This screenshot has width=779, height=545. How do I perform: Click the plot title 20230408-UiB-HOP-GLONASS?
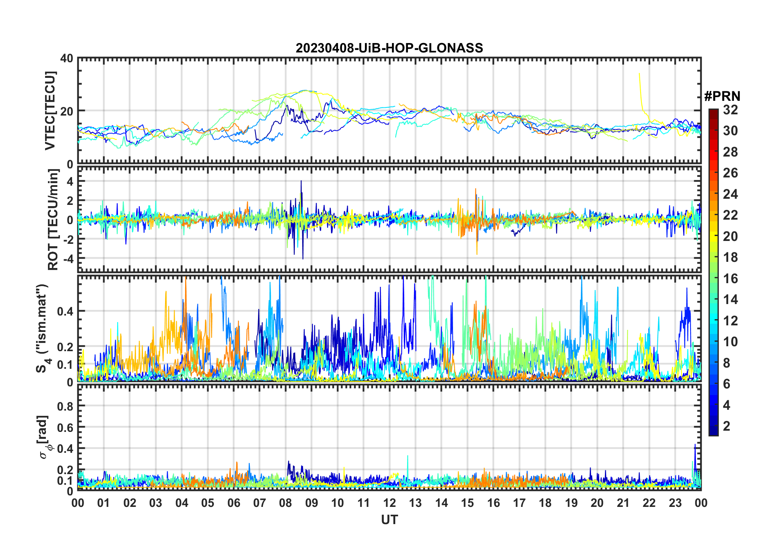(x=389, y=48)
